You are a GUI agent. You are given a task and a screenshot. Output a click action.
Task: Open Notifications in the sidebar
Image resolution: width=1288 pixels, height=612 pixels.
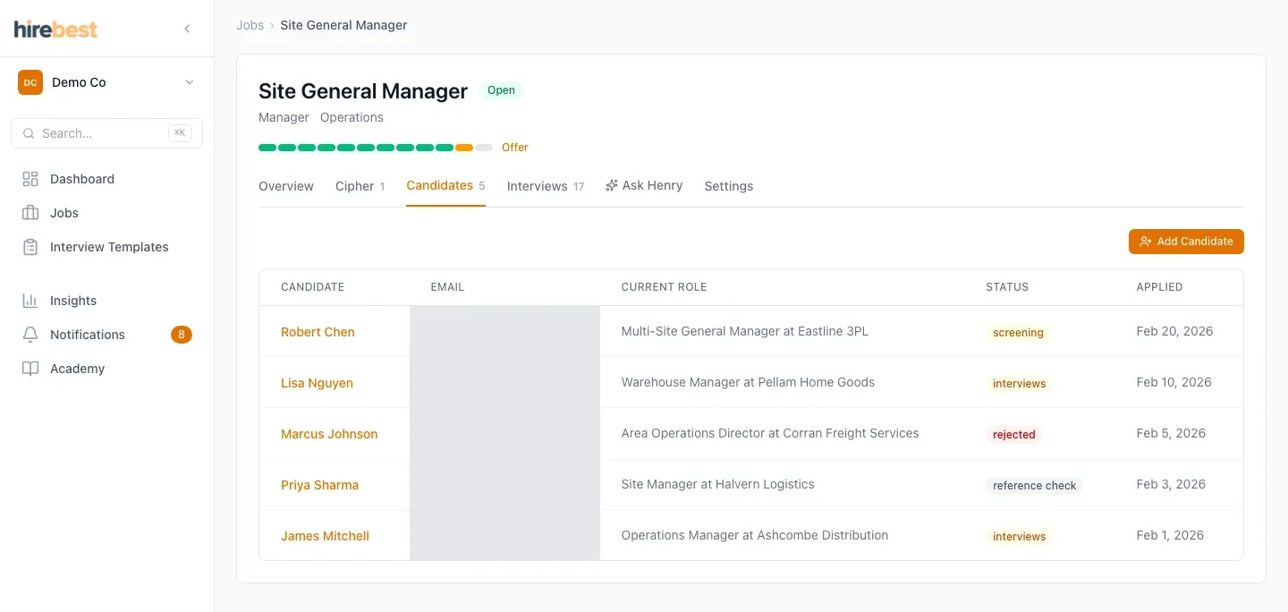pos(106,335)
